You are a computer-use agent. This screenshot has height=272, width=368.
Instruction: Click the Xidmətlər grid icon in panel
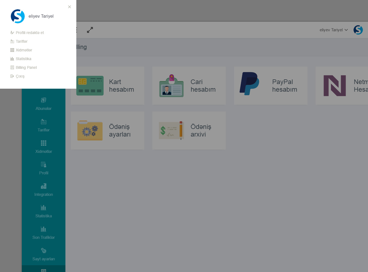12,50
